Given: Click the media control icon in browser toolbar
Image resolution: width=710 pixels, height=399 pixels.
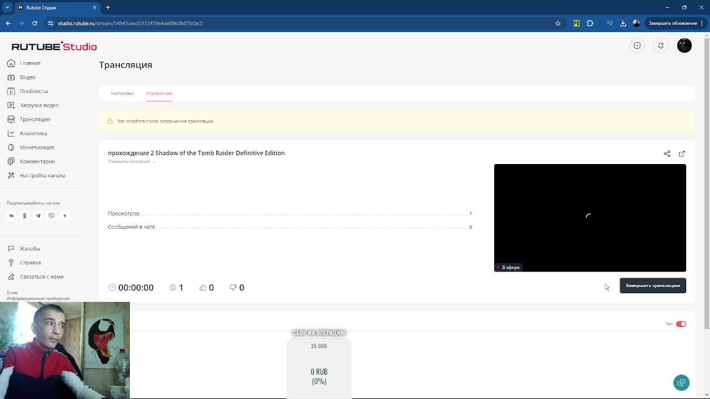Looking at the screenshot, I should [609, 23].
